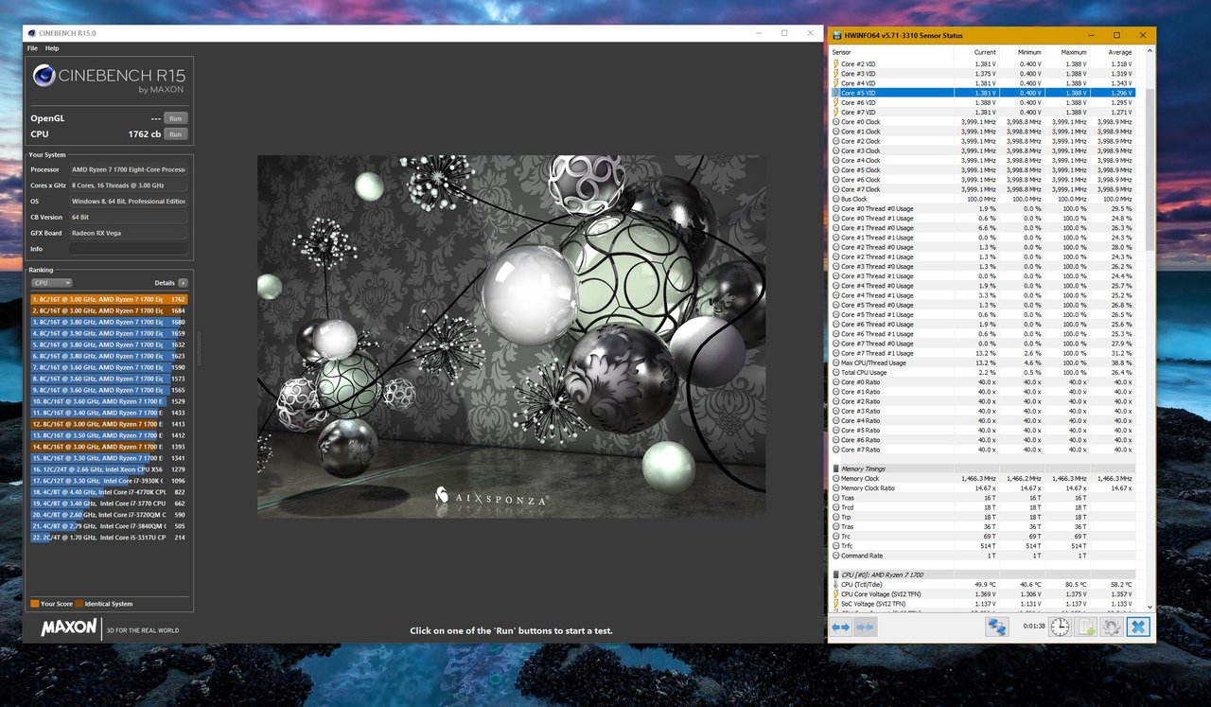
Task: Select the Total CPU Usage row
Action: tap(984, 372)
